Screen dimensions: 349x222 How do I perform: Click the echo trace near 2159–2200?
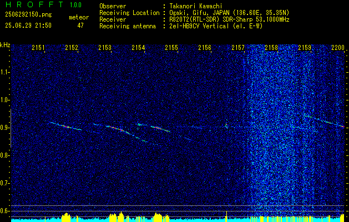click(x=324, y=122)
